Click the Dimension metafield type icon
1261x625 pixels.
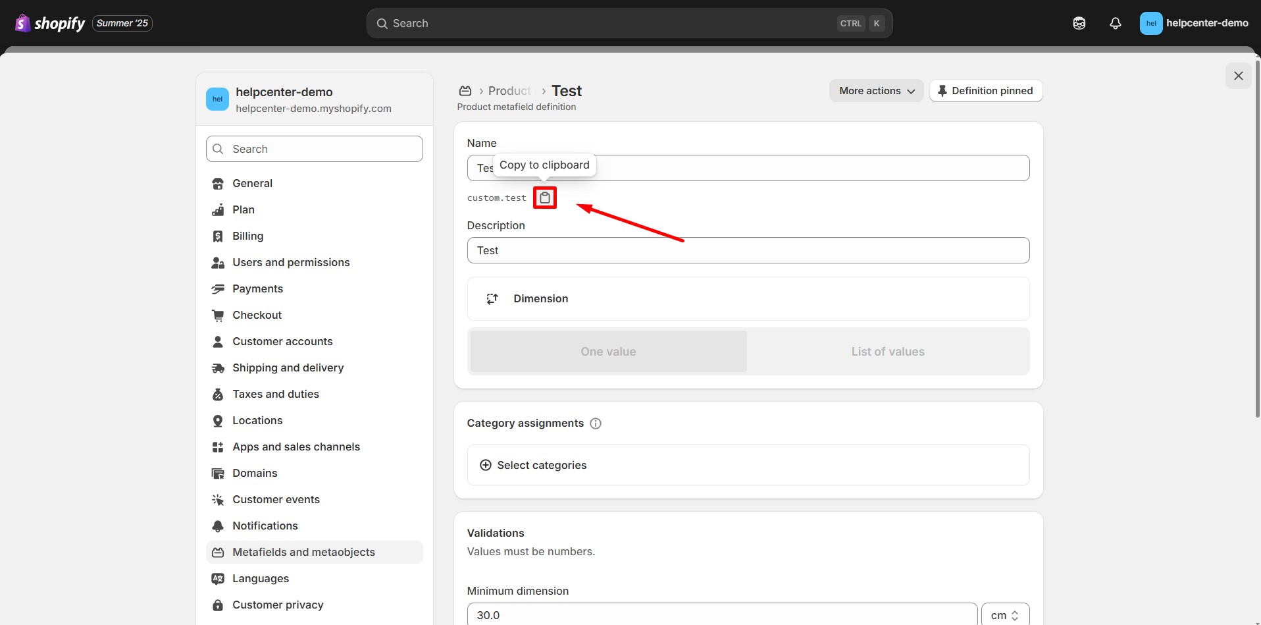click(492, 298)
